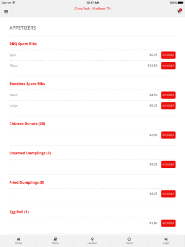This screenshot has height=247, width=185.
Task: Open the shopping cart icon
Action: tap(179, 11)
